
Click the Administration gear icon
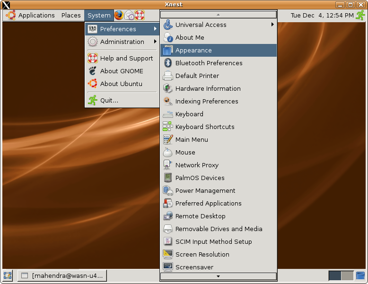tap(92, 42)
